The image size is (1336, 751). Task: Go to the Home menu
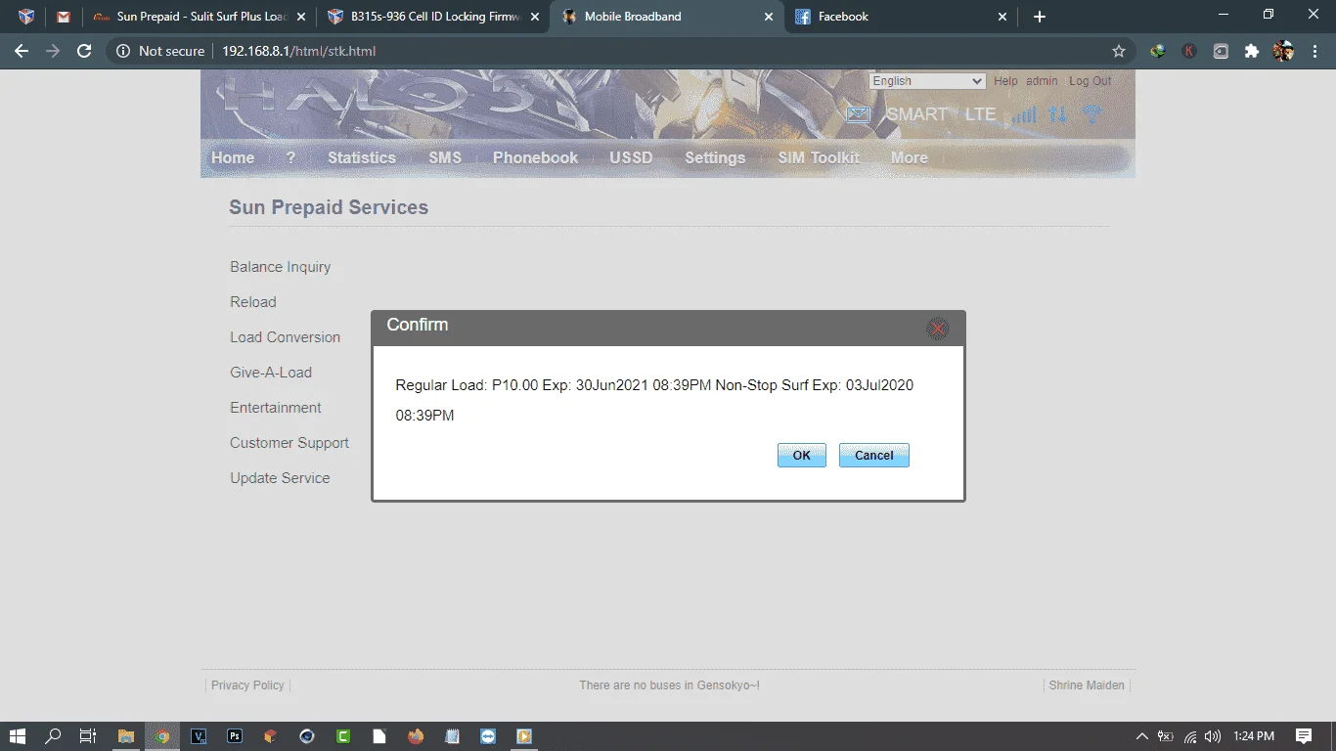click(233, 157)
